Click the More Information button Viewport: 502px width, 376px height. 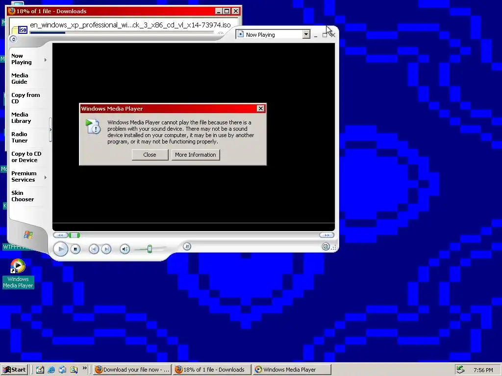tap(196, 155)
